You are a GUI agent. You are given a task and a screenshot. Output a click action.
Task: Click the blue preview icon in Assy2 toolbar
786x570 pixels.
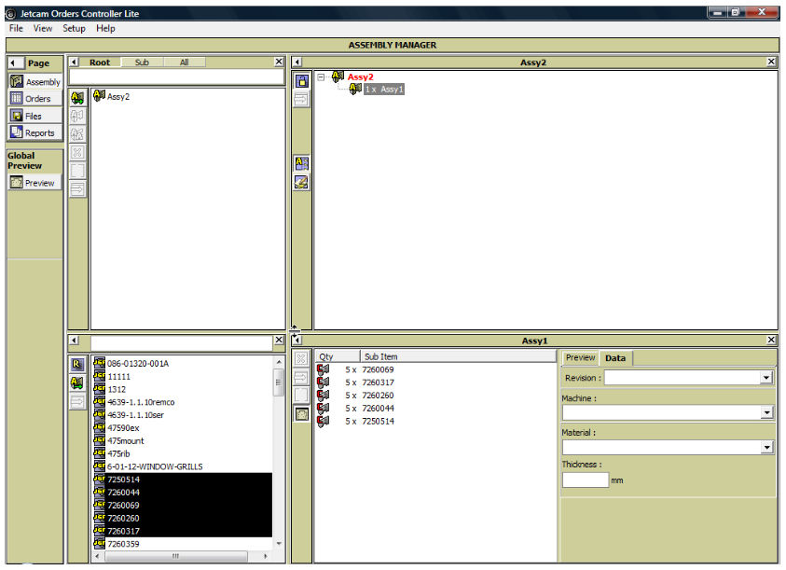pyautogui.click(x=300, y=81)
